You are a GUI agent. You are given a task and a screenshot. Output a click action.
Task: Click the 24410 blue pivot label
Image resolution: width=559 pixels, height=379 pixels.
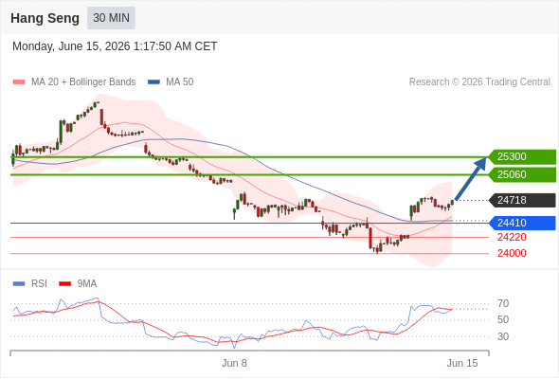pyautogui.click(x=522, y=223)
